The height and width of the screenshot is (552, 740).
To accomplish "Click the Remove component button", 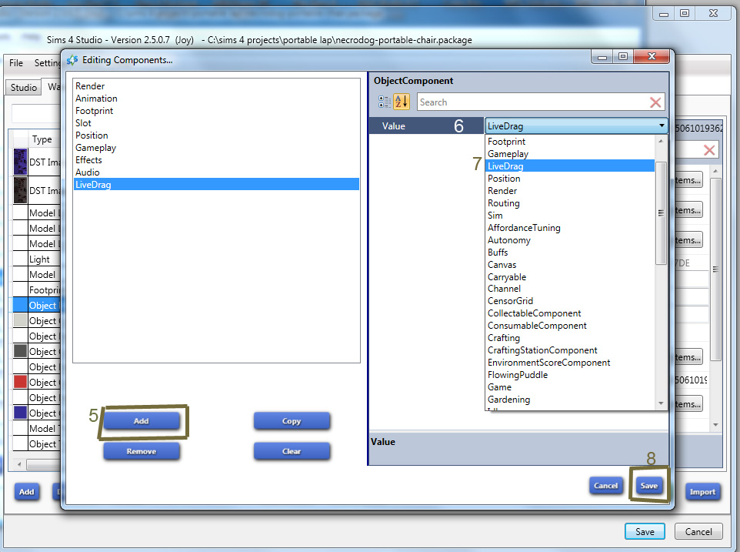I will (x=141, y=451).
